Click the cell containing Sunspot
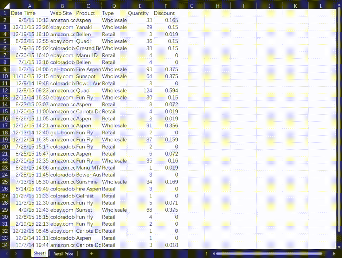The height and width of the screenshot is (258, 342). (x=88, y=76)
